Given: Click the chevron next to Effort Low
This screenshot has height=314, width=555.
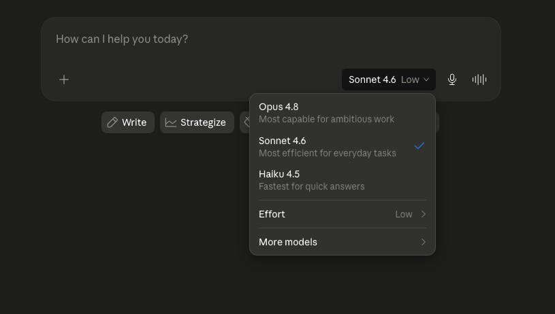Looking at the screenshot, I should pyautogui.click(x=424, y=214).
